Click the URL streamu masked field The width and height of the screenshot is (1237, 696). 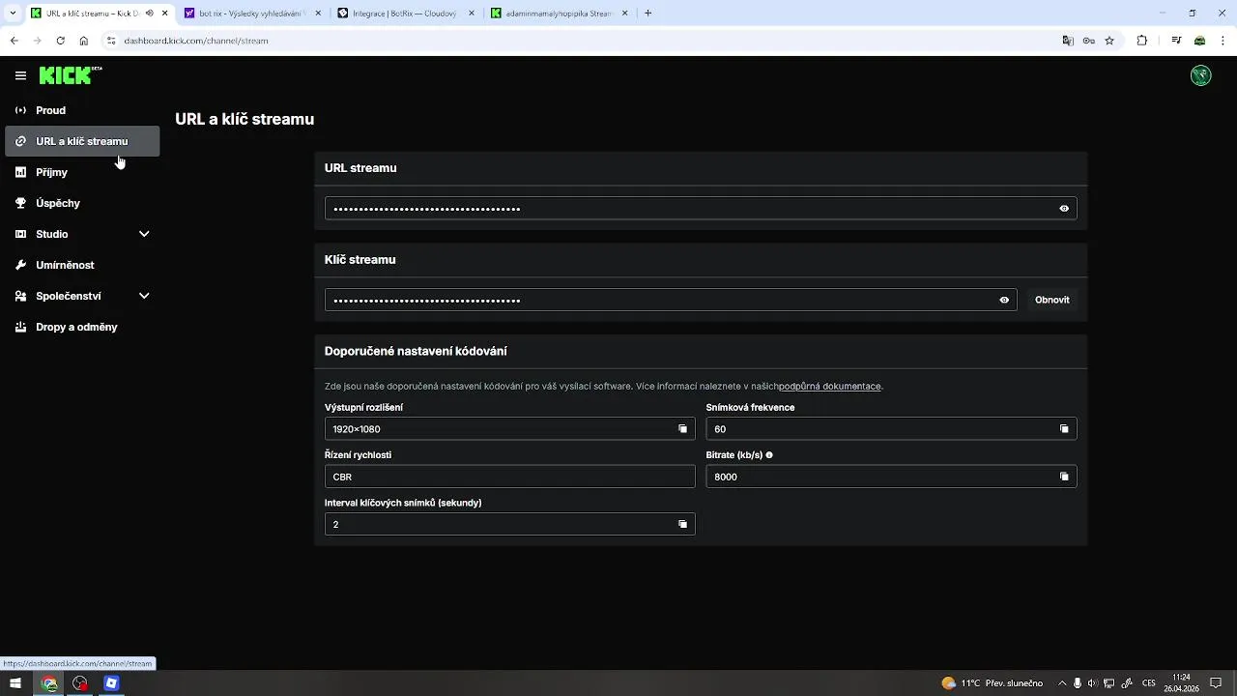701,209
